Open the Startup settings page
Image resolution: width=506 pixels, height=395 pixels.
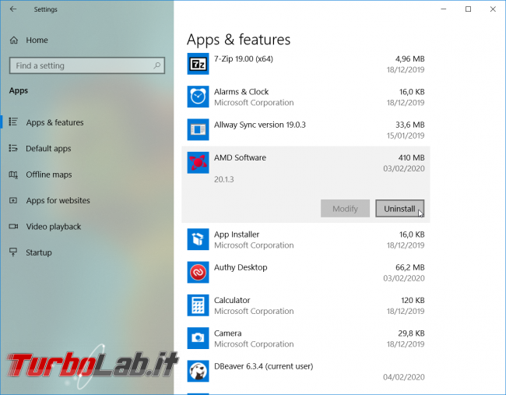pyautogui.click(x=39, y=252)
